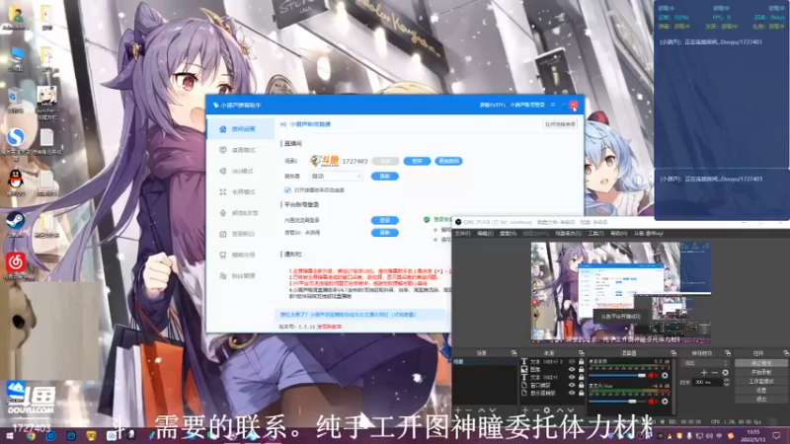This screenshot has height=444, width=790.
Task: Pop out the OBS 混音器 dock panel
Action: tap(673, 353)
